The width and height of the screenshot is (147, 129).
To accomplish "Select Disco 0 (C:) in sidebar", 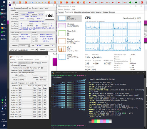I will tap(70, 33).
